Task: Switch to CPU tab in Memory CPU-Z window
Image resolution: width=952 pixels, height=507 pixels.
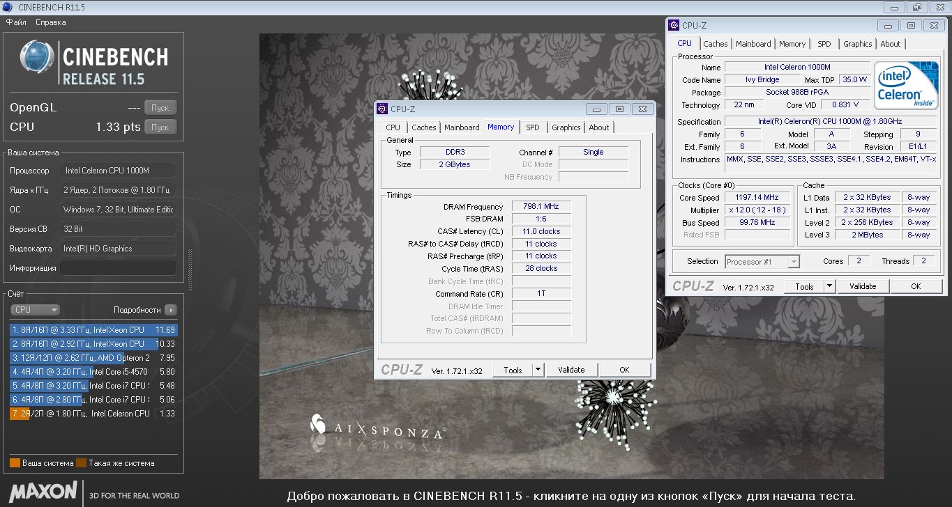Action: point(393,127)
